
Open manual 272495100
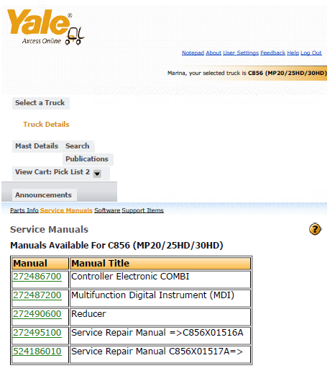coord(37,333)
